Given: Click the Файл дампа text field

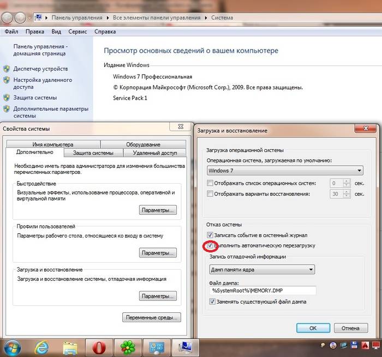Looking at the screenshot, I should point(255,291).
